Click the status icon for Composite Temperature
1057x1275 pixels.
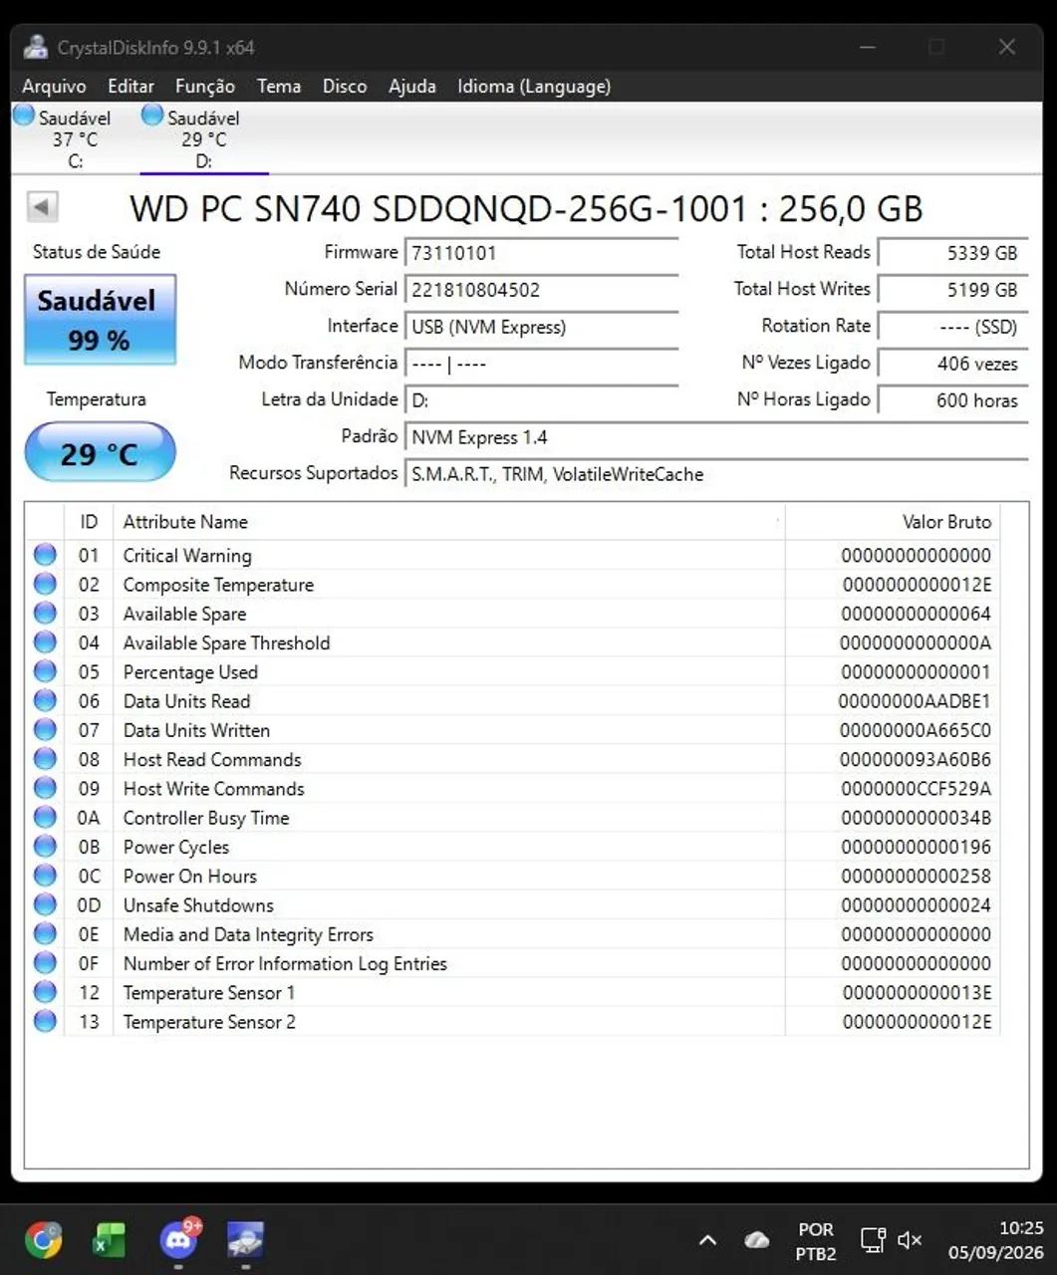(45, 584)
